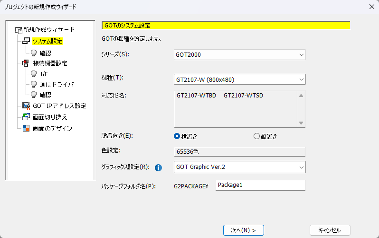Image resolution: width=379 pixels, height=238 pixels.
Task: Select 確認 under システム設定 in tree
Action: [x=46, y=53]
